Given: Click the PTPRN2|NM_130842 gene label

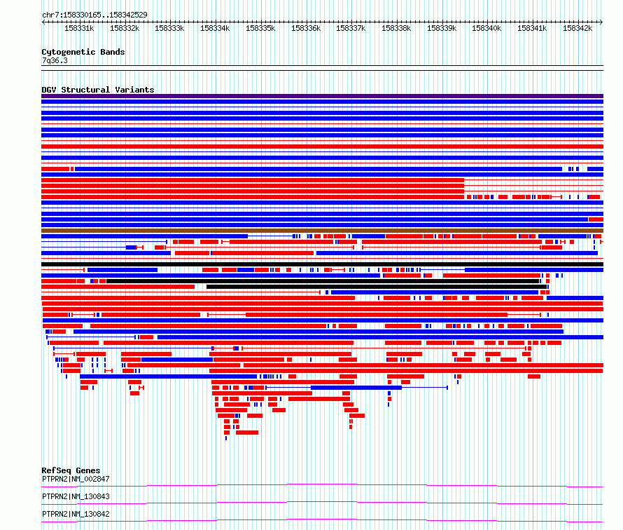Looking at the screenshot, I should coord(76,514).
